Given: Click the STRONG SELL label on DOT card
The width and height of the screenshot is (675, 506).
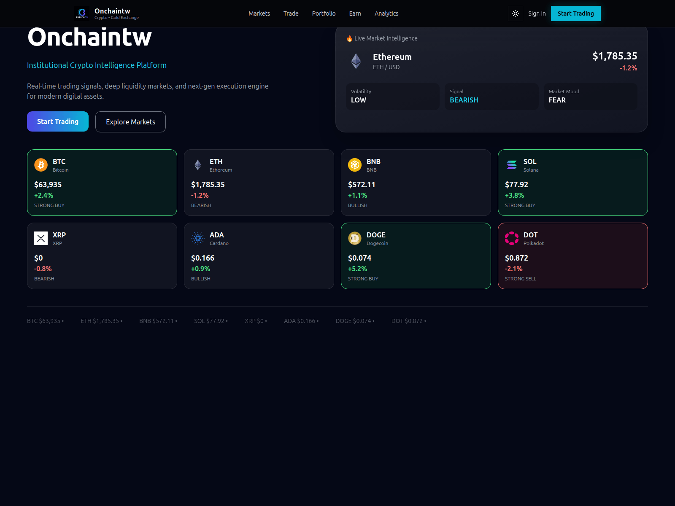Looking at the screenshot, I should click(x=521, y=279).
